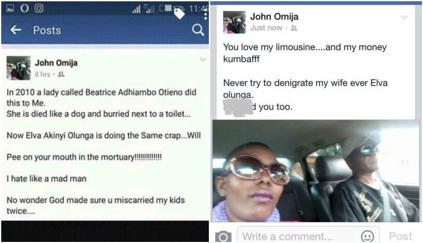
Task: Click the camera icon beside comment box
Action: click(x=223, y=237)
